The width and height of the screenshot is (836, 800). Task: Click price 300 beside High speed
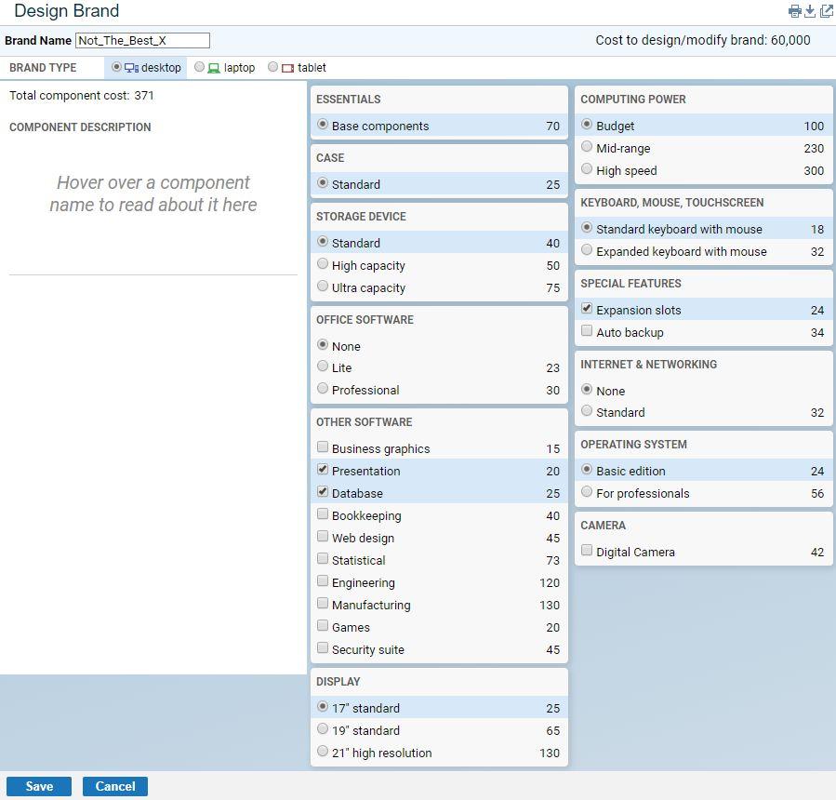click(x=814, y=170)
